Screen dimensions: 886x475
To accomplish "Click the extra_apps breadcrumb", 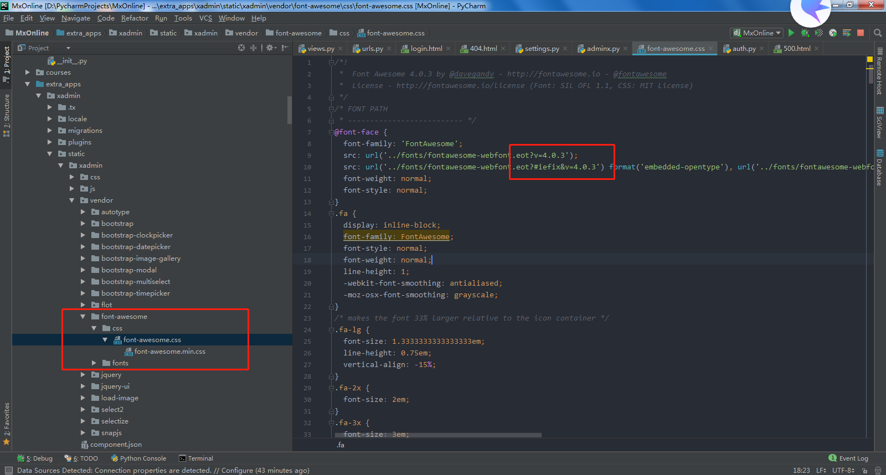I will pyautogui.click(x=79, y=33).
